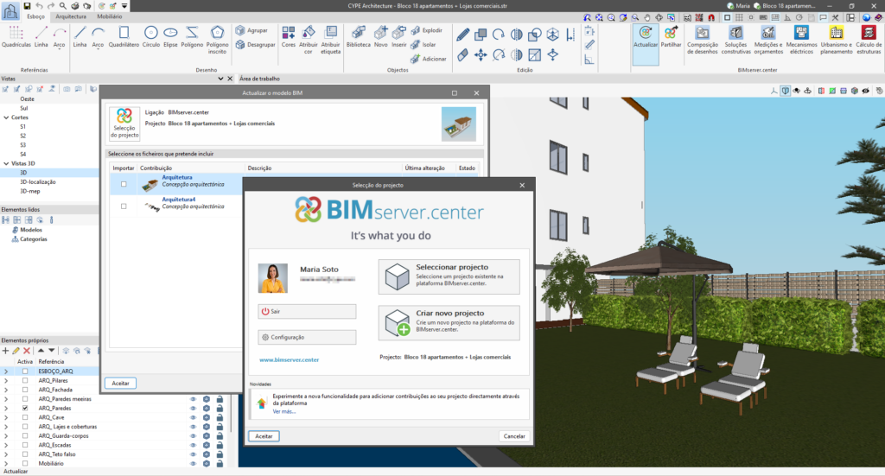Image resolution: width=885 pixels, height=476 pixels.
Task: Pick the Quadrilátero shape tool
Action: (124, 36)
